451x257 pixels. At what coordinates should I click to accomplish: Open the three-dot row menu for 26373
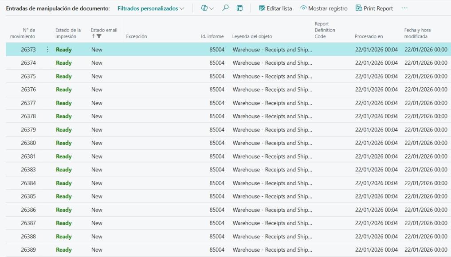pos(47,50)
